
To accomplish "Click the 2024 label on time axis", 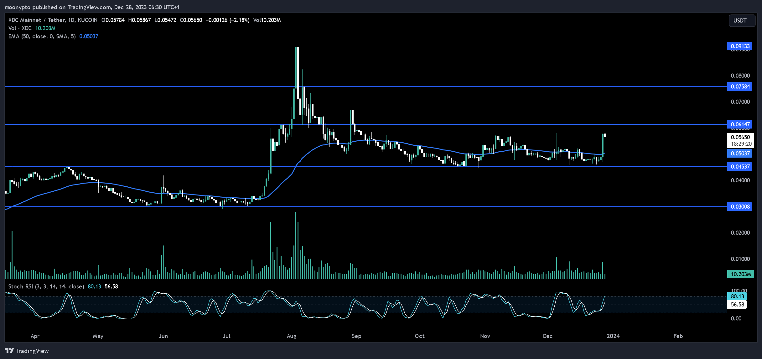I will tap(613, 336).
